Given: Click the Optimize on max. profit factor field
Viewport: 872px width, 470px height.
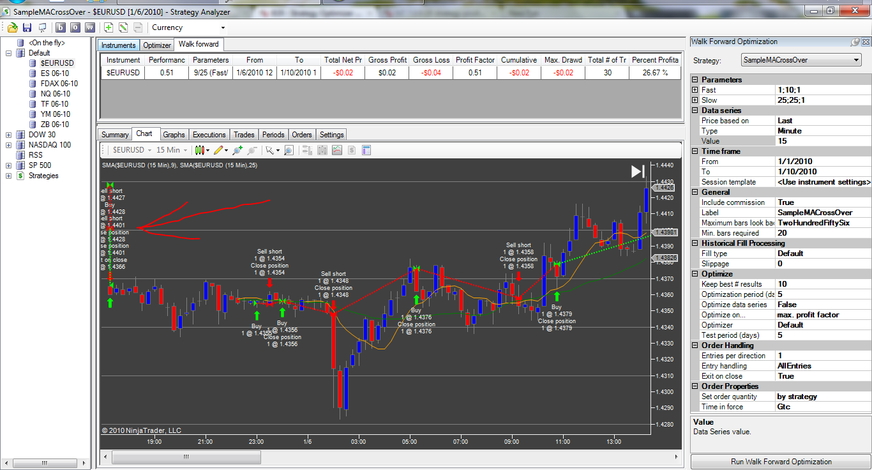Looking at the screenshot, I should tap(822, 315).
